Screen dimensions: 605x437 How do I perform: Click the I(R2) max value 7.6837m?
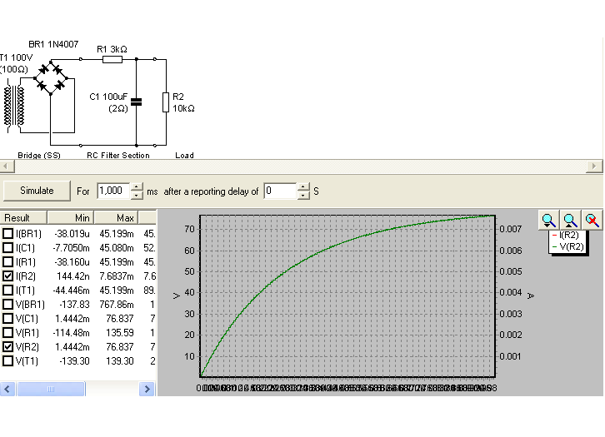click(117, 276)
